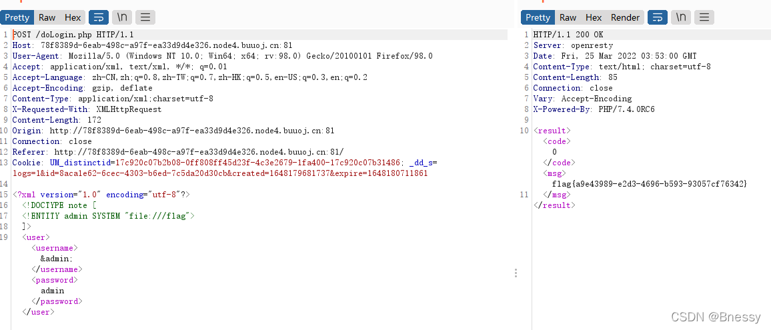Click the Accept header with application/xml
Image resolution: width=771 pixels, height=330 pixels.
pyautogui.click(x=120, y=67)
